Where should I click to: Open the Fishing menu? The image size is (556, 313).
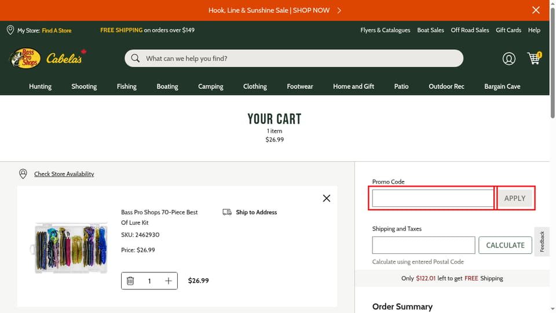tap(127, 86)
